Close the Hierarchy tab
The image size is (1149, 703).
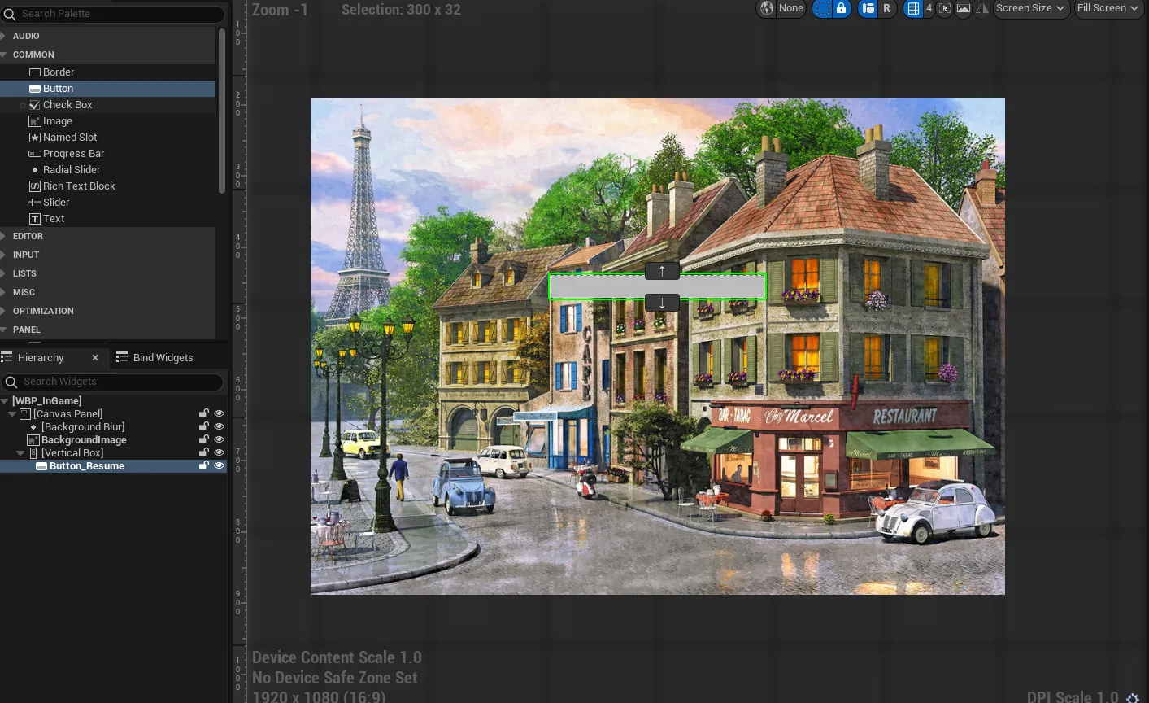(95, 358)
